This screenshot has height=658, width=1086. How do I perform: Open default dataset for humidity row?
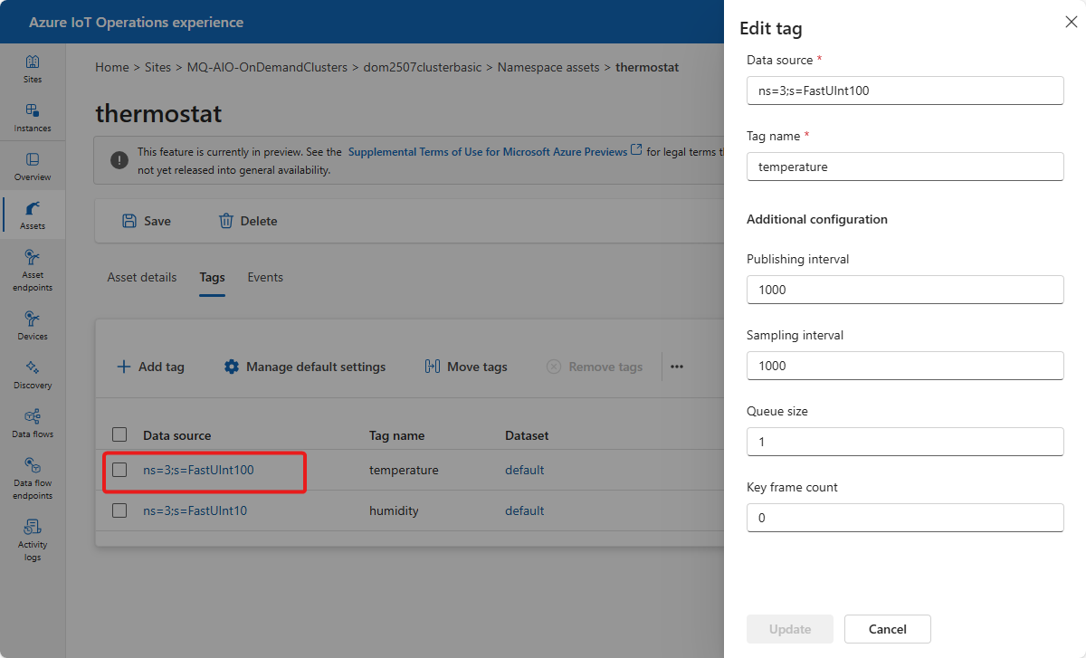click(x=525, y=510)
